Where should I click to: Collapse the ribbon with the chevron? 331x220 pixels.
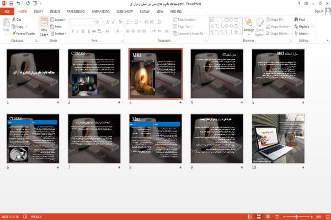(327, 40)
